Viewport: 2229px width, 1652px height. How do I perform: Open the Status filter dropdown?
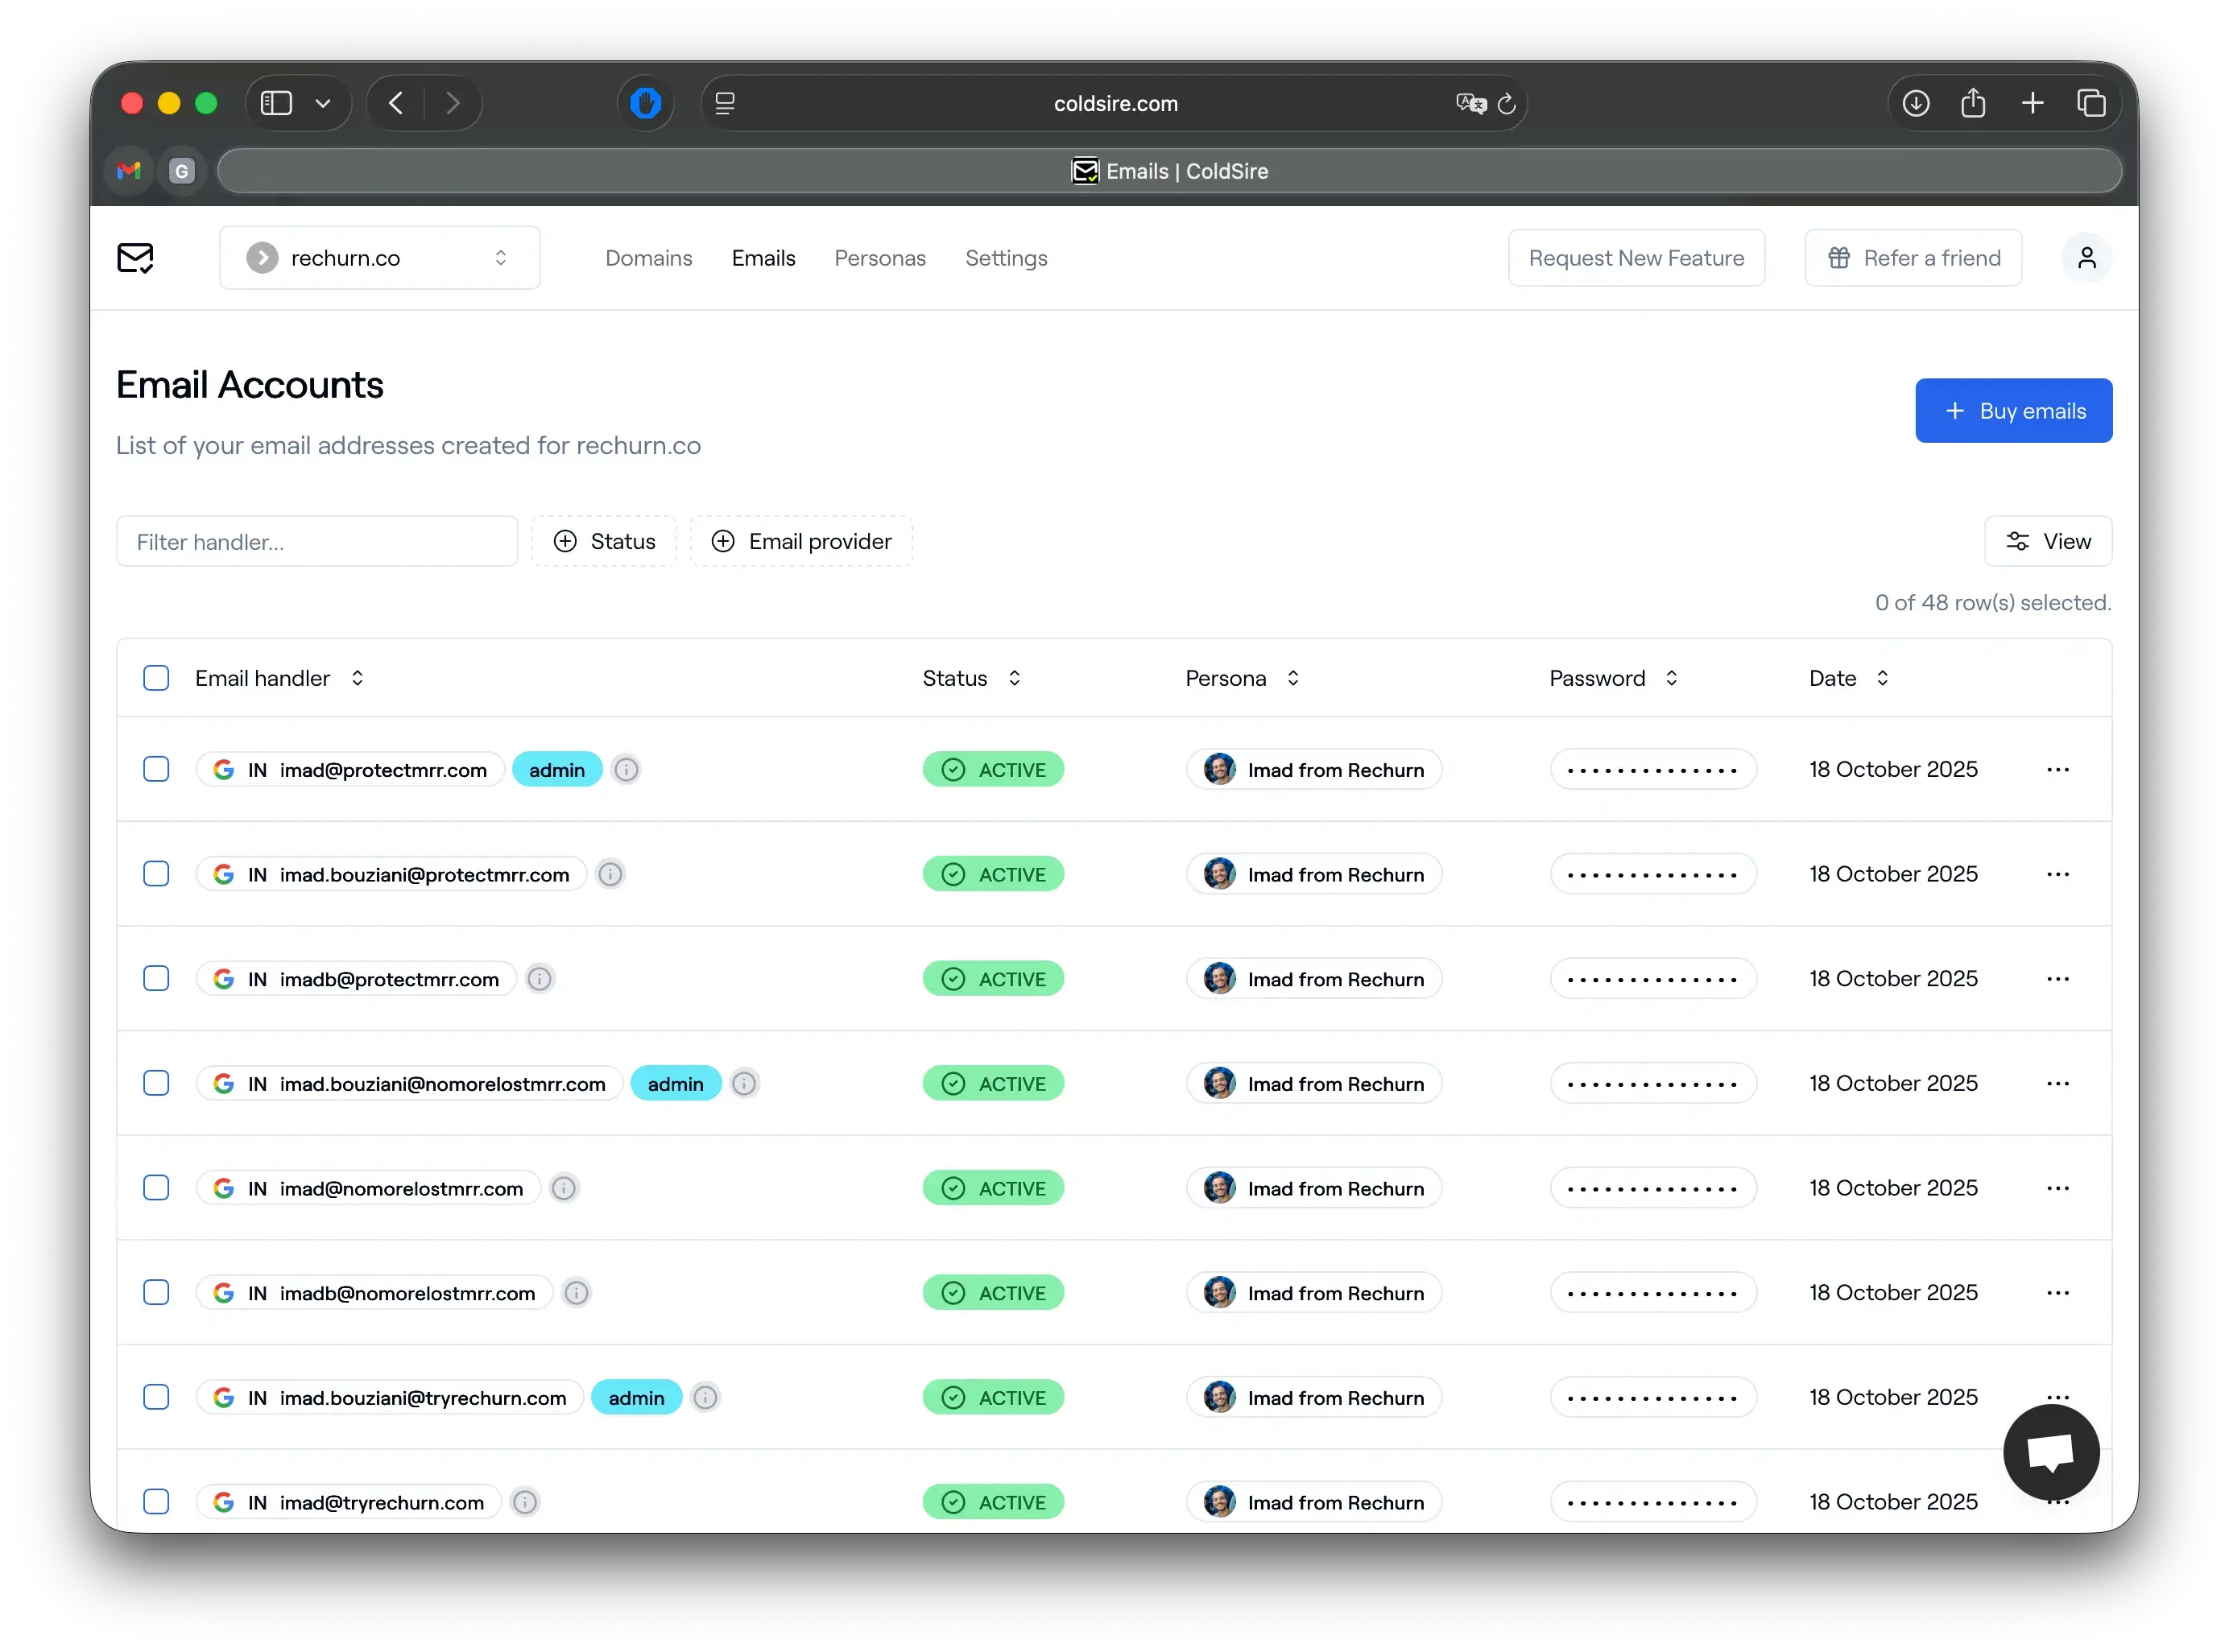(x=604, y=541)
